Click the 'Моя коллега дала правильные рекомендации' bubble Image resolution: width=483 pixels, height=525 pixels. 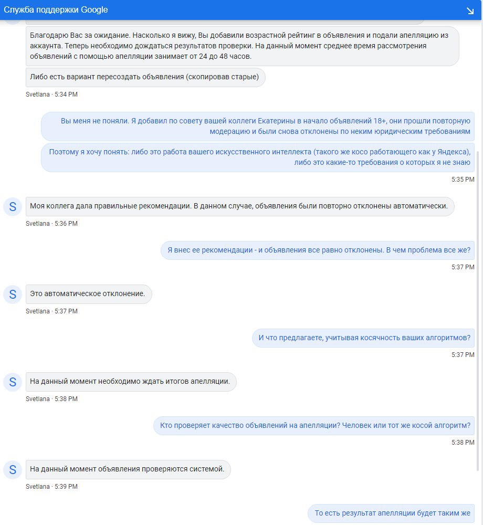coord(240,206)
